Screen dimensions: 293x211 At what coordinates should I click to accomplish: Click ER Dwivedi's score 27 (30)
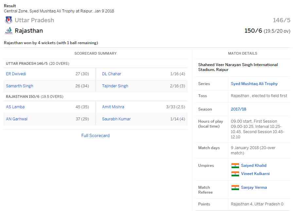point(82,74)
